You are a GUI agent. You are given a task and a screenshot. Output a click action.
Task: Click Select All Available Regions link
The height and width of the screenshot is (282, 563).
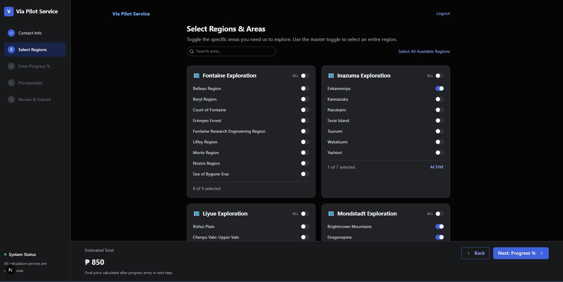tap(424, 51)
